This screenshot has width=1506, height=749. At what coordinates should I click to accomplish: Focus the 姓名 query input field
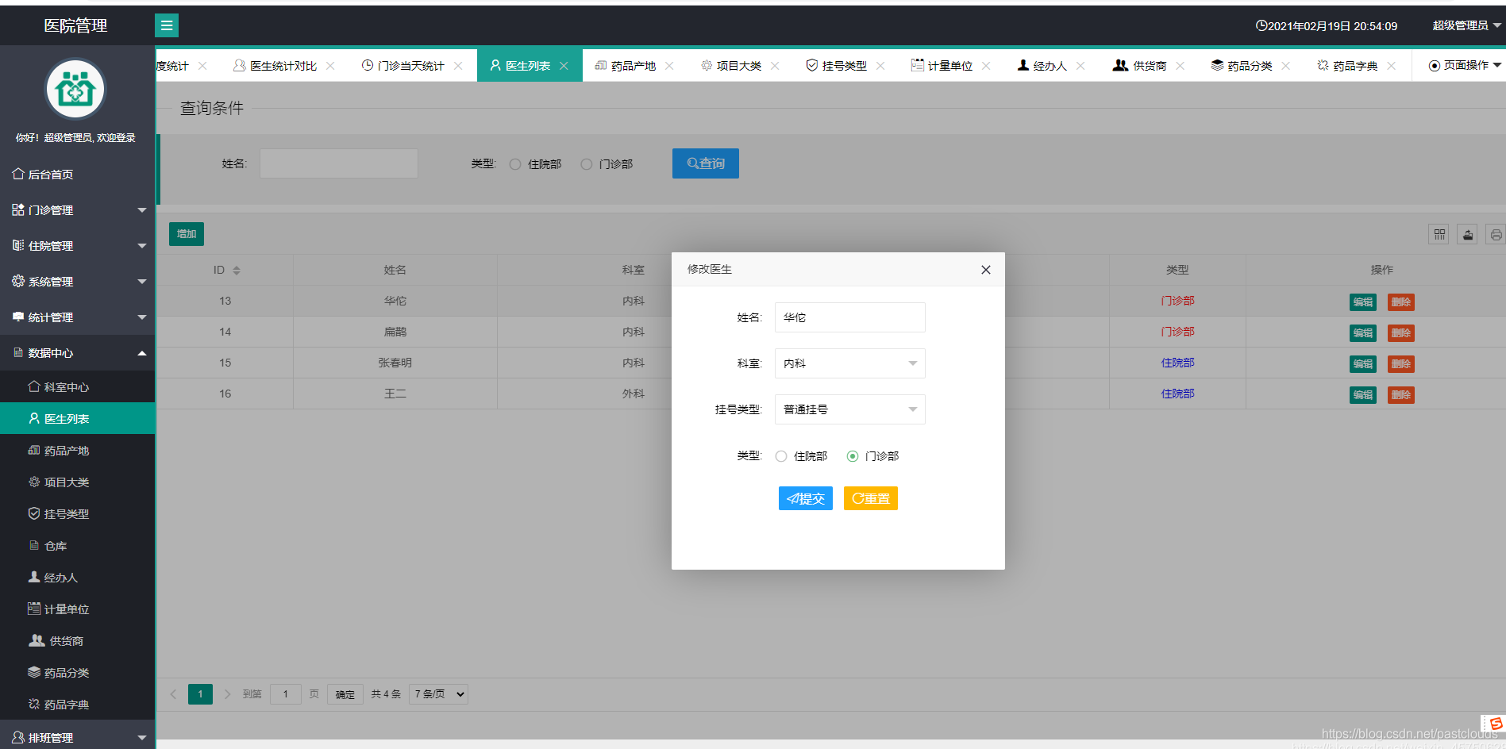point(339,163)
